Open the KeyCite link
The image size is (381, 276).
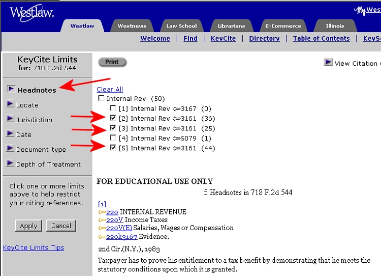(x=223, y=39)
